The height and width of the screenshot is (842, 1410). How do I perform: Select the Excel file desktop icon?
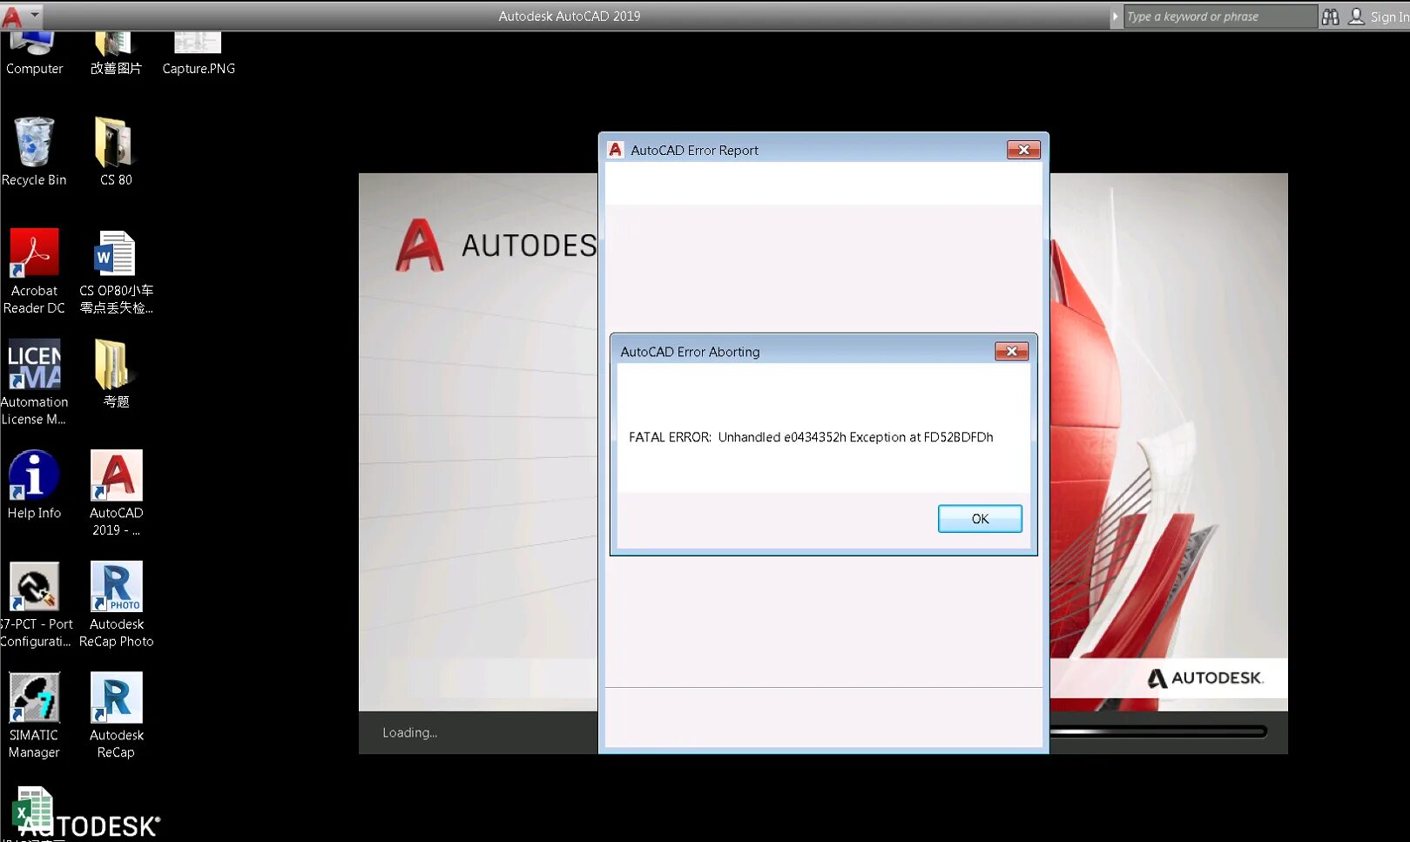[x=33, y=810]
